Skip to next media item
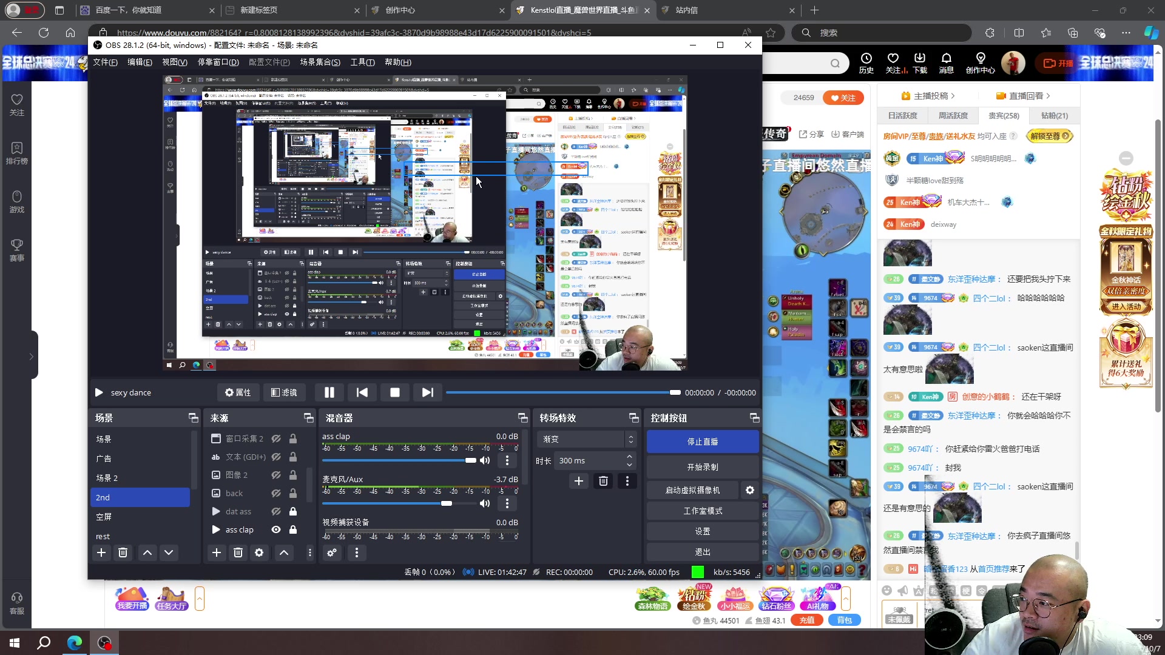Screen dimensions: 1165x655 tap(428, 392)
